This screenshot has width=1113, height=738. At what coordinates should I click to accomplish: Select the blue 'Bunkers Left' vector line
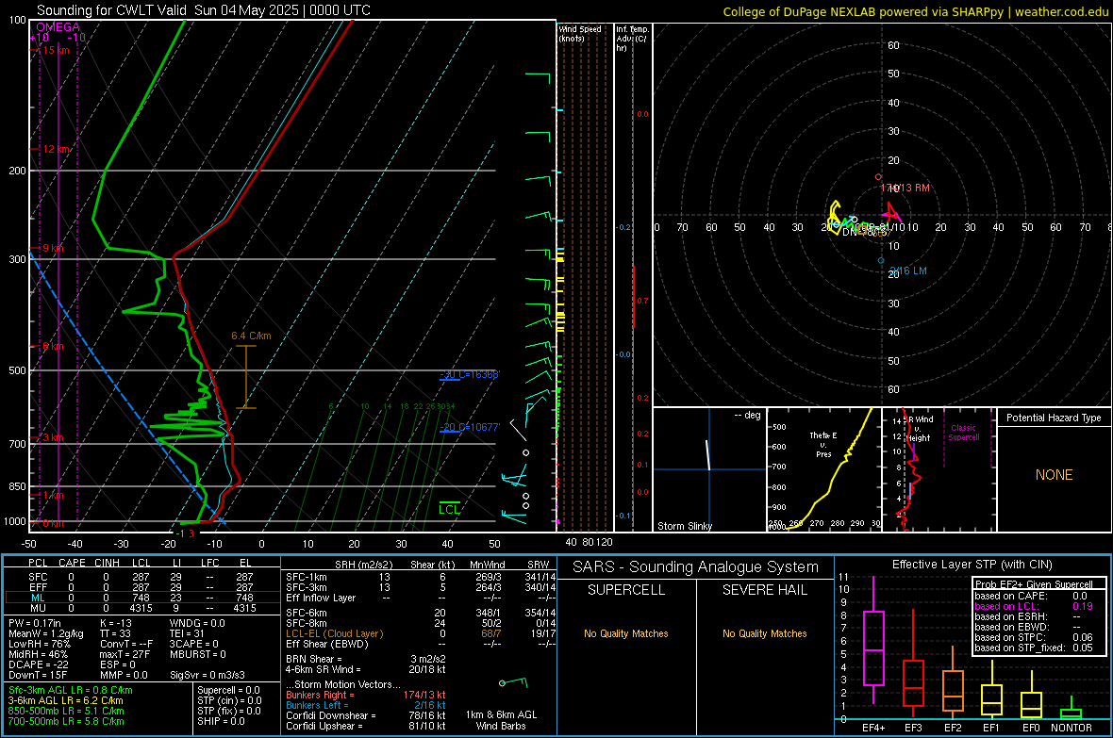point(366,705)
